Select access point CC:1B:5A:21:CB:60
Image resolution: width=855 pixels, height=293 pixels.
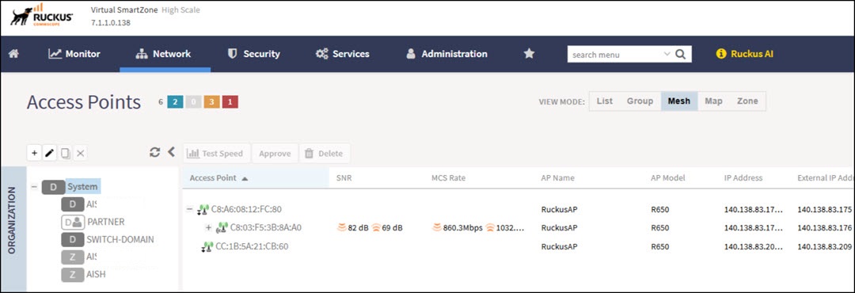[252, 246]
